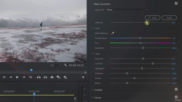Go to In point button
Image resolution: width=182 pixels, height=102 pixels.
[4, 77]
